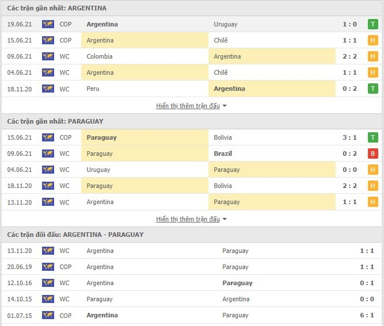Click the green T badge for Argentina–Uruguay
384x326 pixels.
[x=372, y=24]
